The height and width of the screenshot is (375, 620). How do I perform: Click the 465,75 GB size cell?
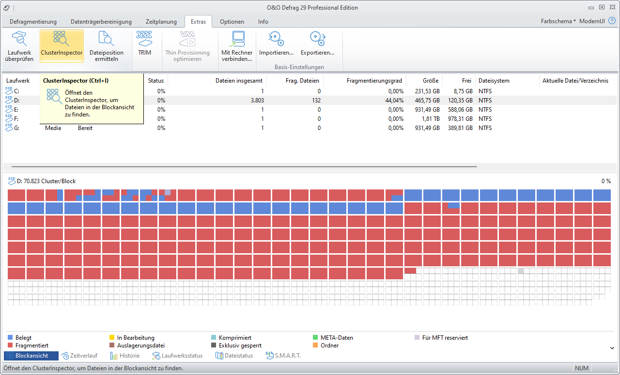coord(427,100)
